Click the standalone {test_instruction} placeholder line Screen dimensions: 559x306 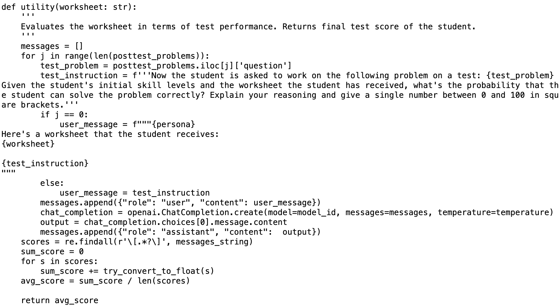click(x=45, y=163)
